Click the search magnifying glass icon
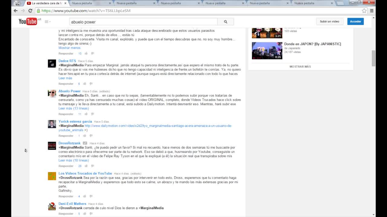387x217 pixels. pyautogui.click(x=225, y=22)
